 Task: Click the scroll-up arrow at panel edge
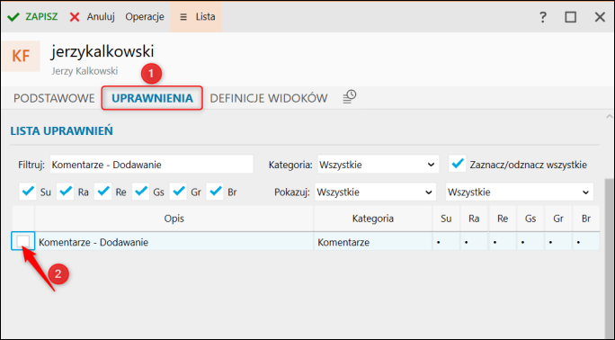click(609, 116)
